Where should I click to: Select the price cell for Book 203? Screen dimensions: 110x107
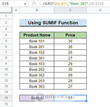coord(70,81)
